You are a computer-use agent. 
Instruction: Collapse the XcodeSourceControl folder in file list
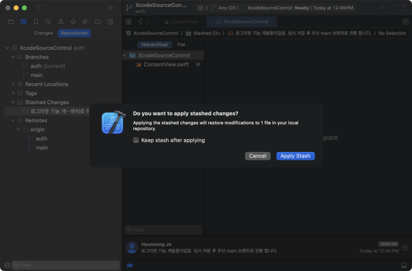pos(125,55)
